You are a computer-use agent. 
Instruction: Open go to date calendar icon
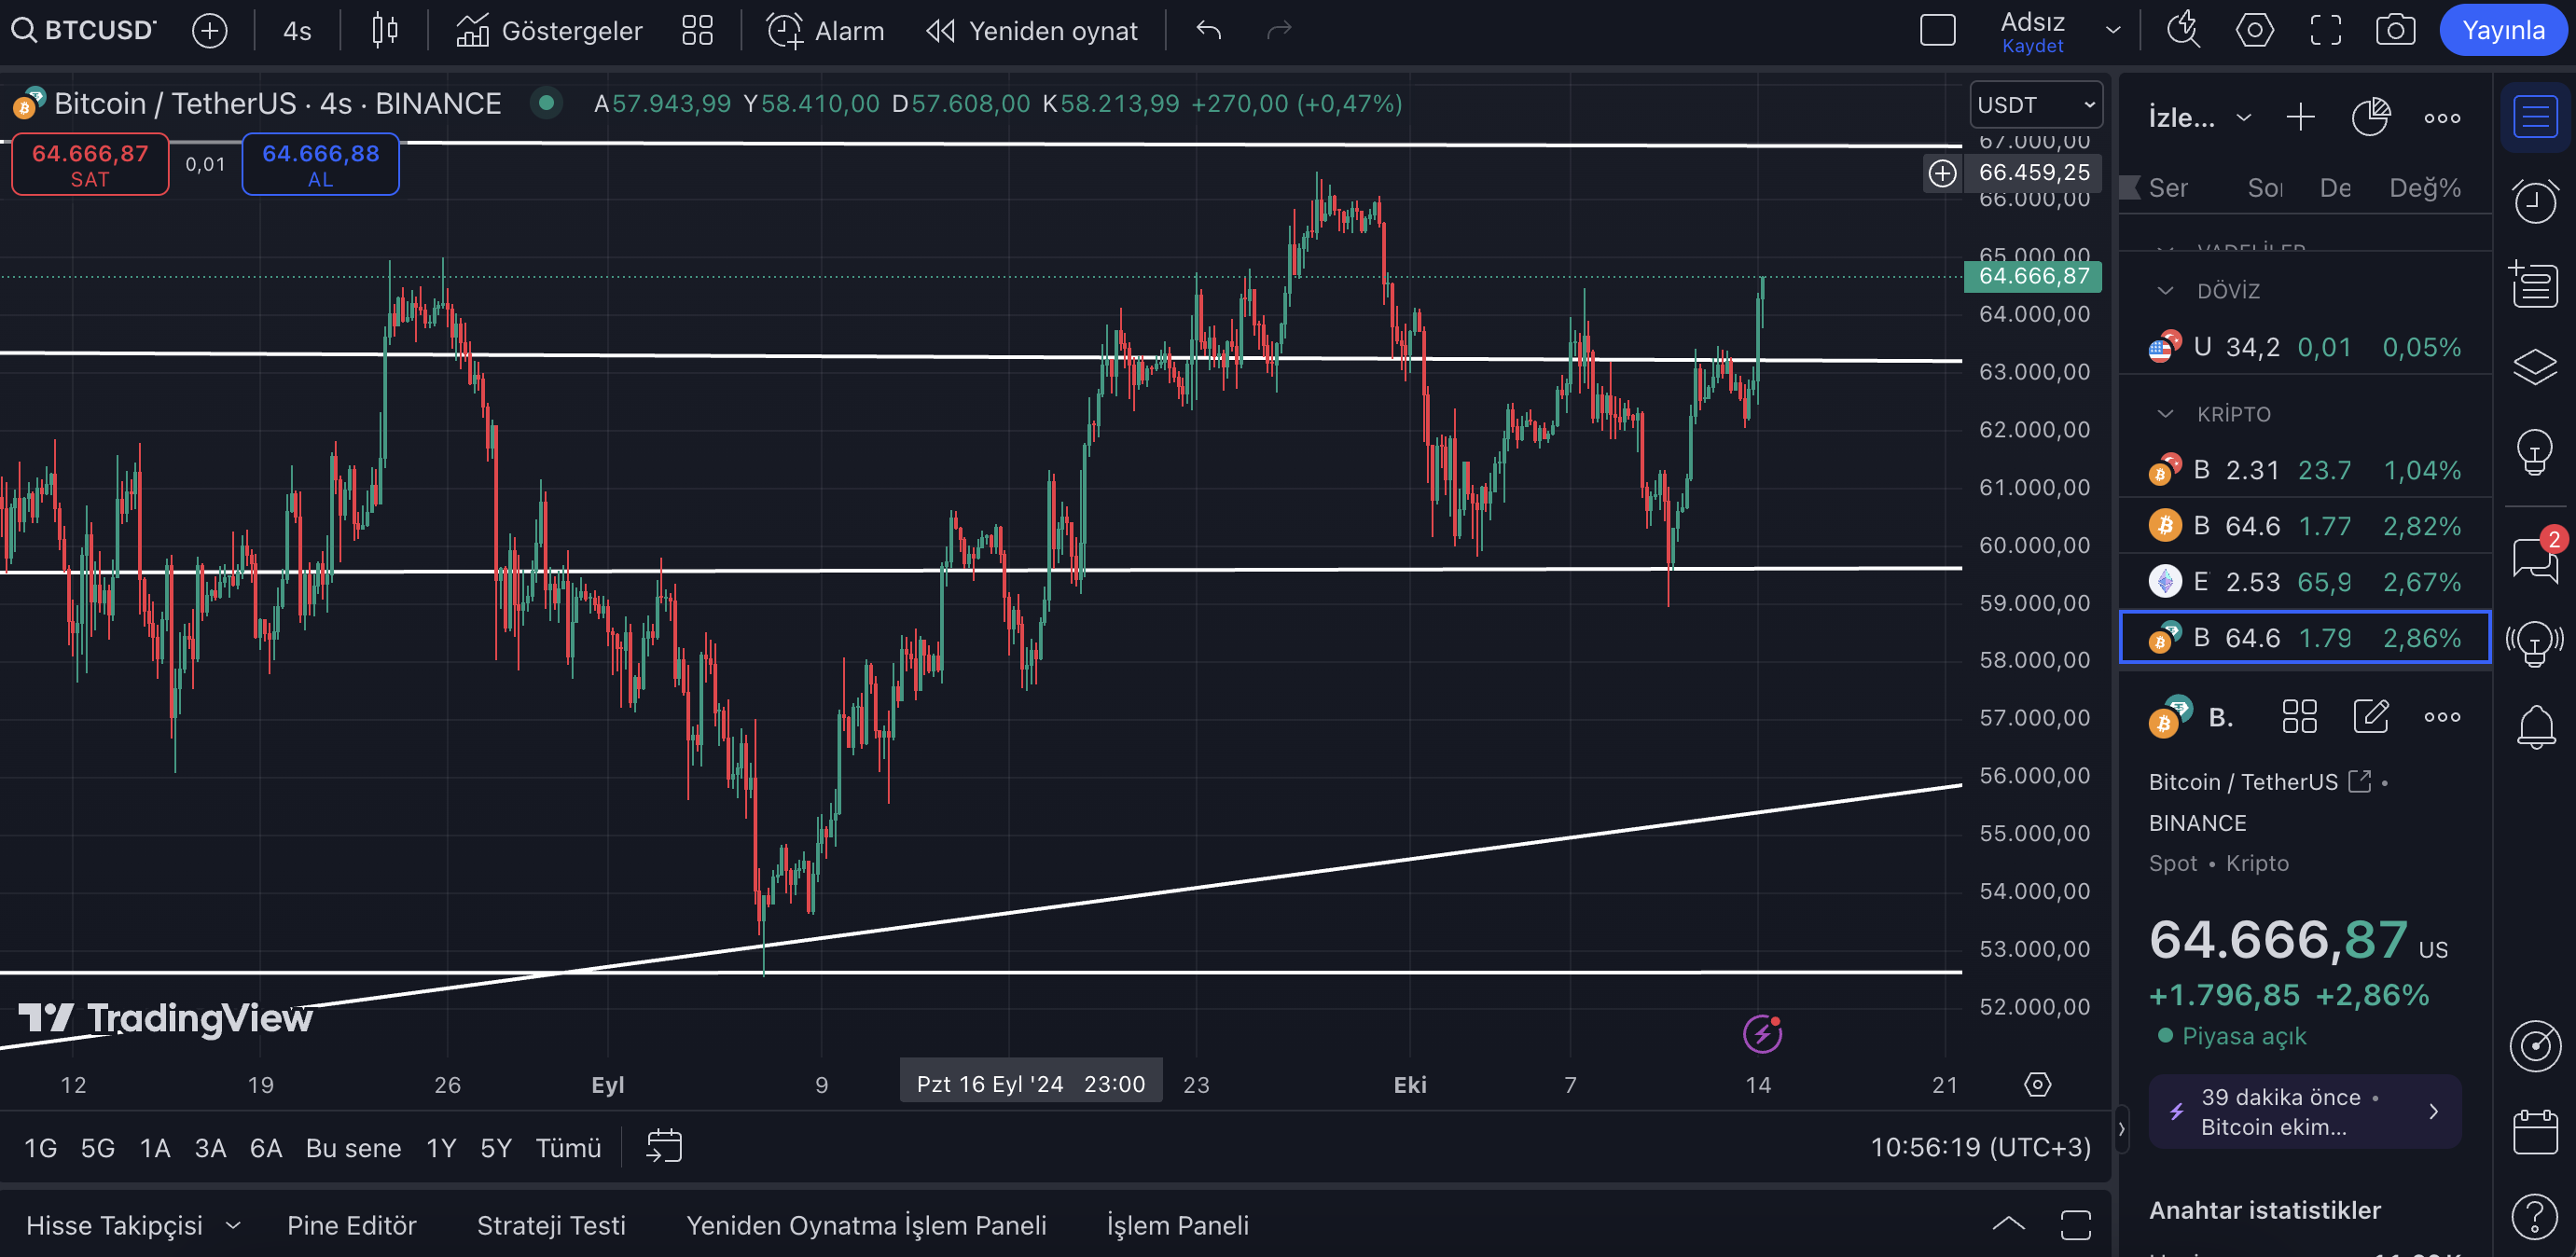[664, 1146]
